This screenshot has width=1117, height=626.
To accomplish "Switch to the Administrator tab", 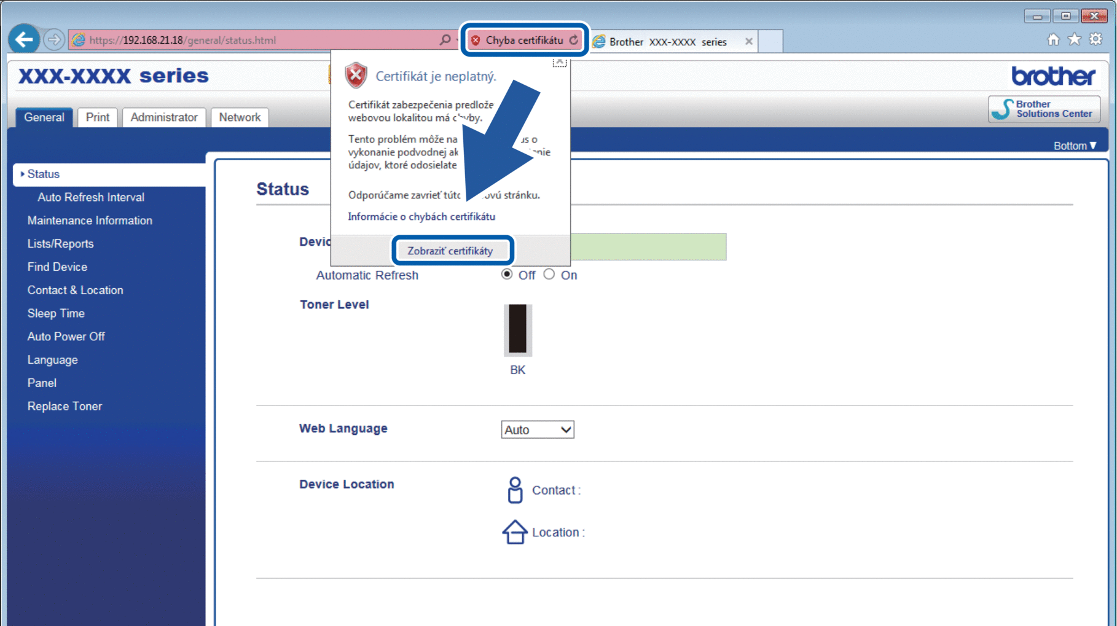I will 164,117.
